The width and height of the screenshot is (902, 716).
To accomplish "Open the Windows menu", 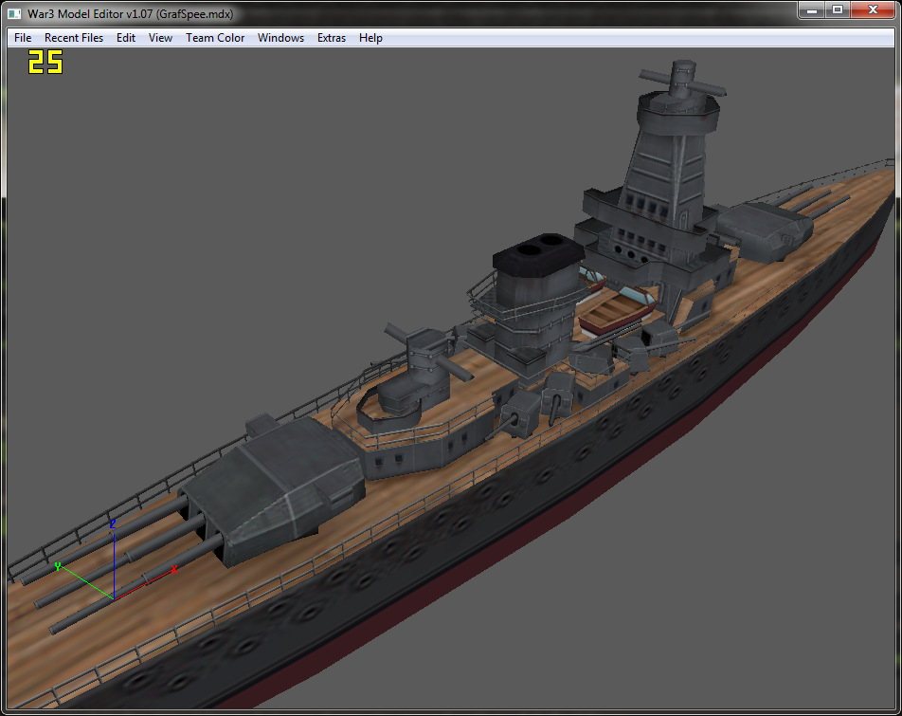I will (x=280, y=38).
